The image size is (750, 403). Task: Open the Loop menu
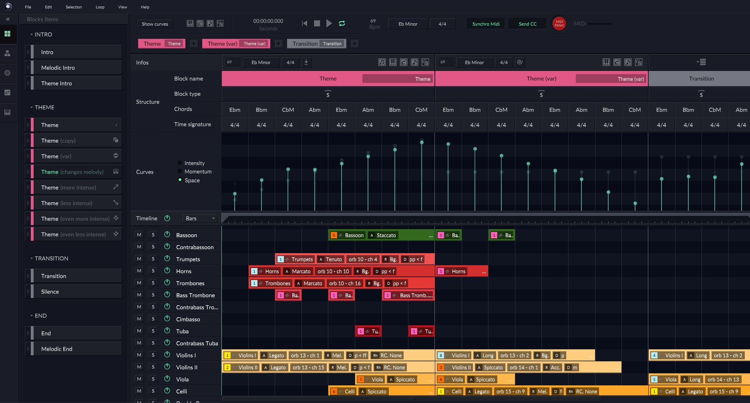[100, 7]
